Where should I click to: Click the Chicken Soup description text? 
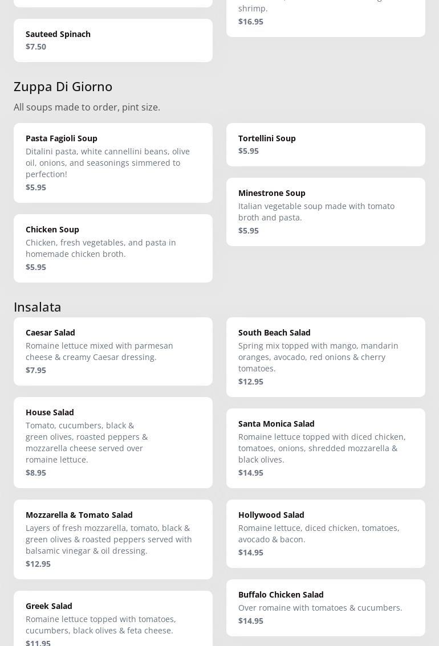click(101, 248)
